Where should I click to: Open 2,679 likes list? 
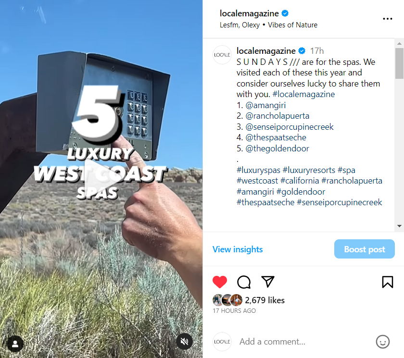tap(265, 300)
